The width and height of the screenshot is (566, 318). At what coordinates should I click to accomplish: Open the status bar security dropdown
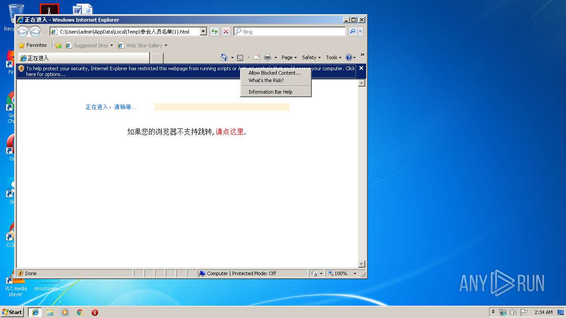[x=317, y=273]
